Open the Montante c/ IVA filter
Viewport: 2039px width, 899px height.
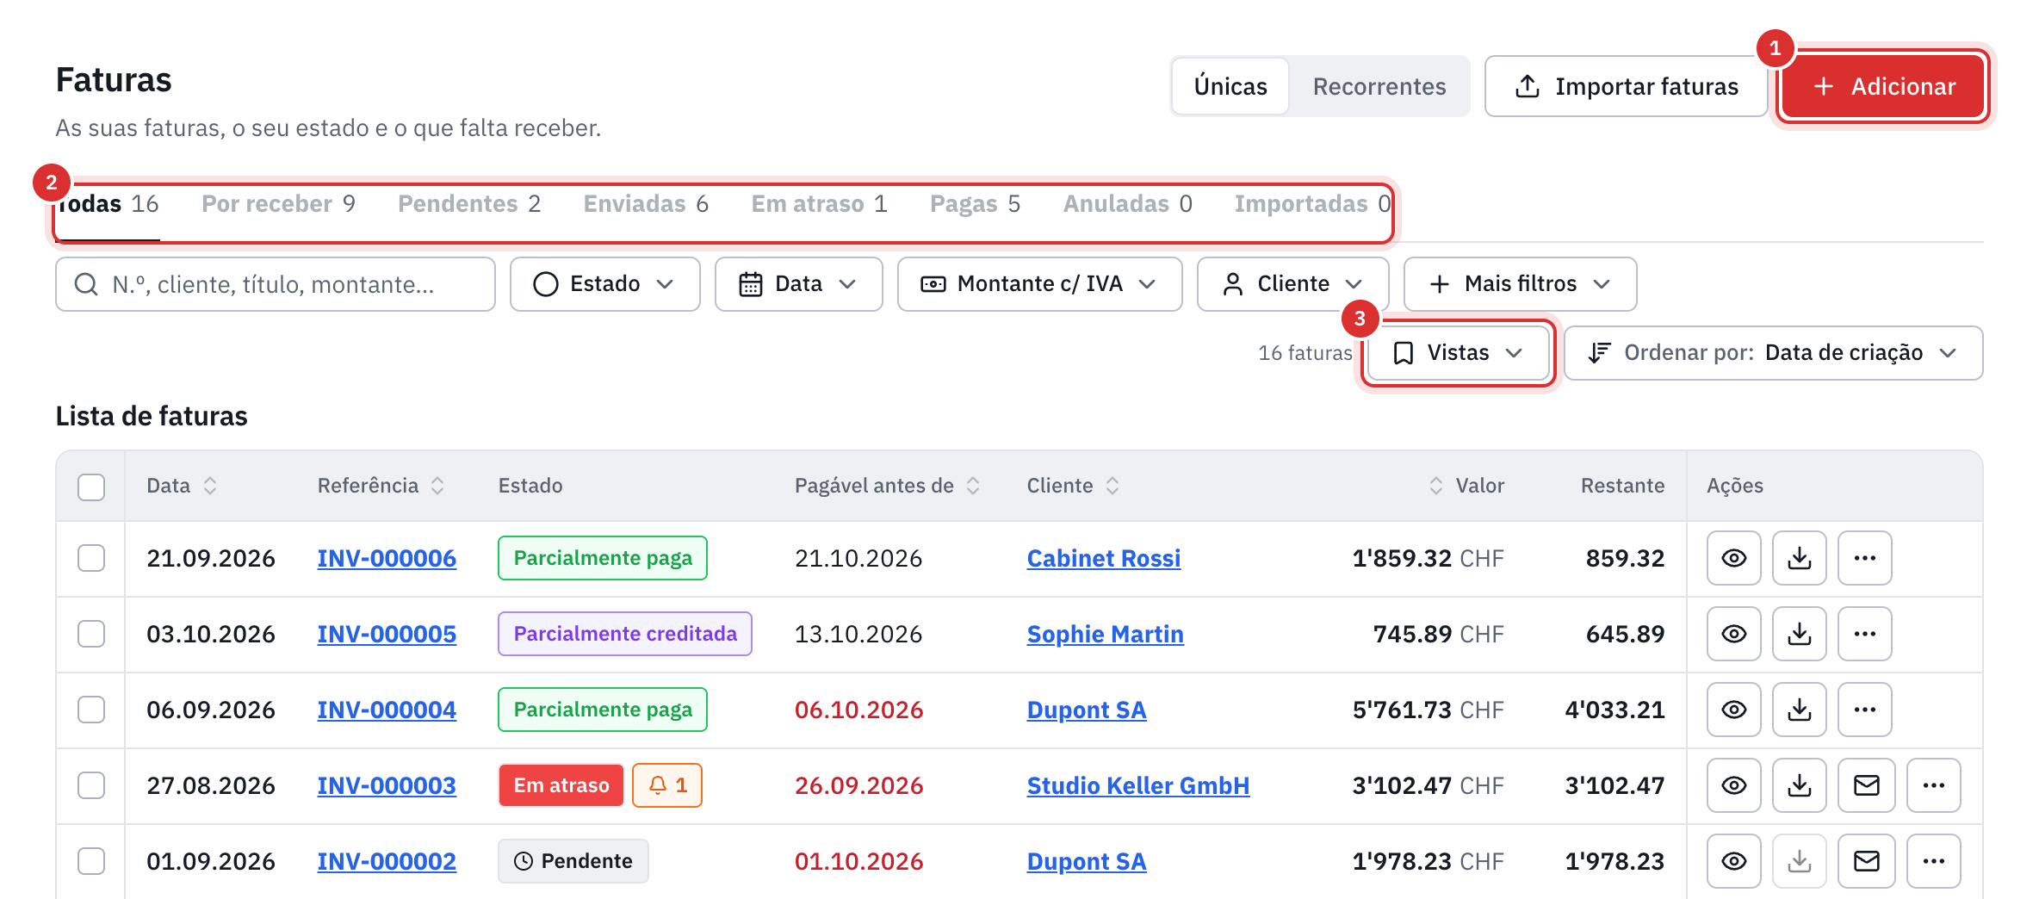pos(1039,284)
